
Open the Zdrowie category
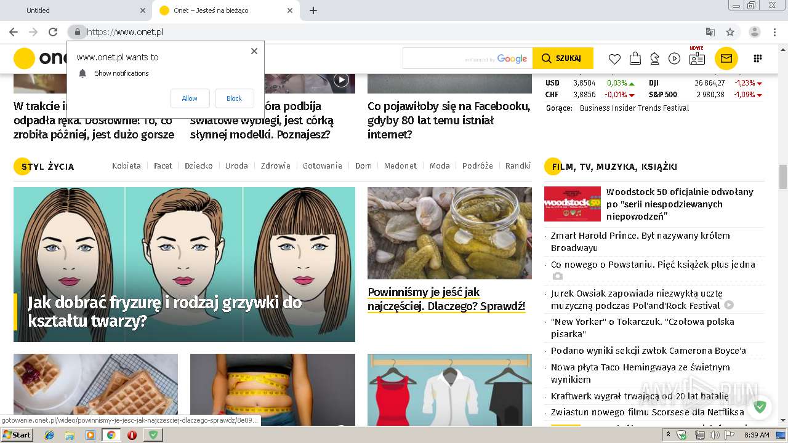point(275,166)
